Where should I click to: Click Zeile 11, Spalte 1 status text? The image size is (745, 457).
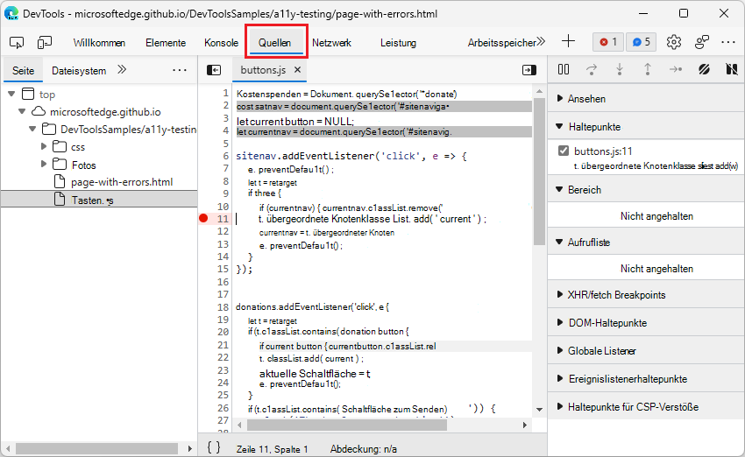tap(273, 449)
